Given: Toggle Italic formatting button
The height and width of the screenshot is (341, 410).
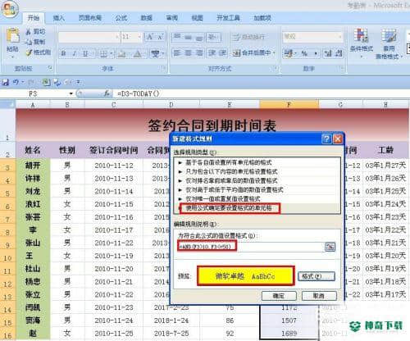Looking at the screenshot, I should [74, 53].
